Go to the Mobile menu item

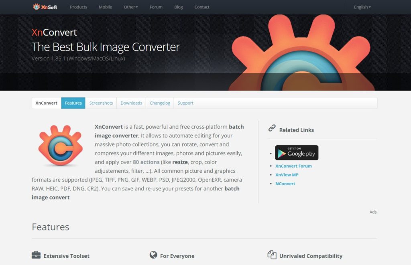click(x=106, y=7)
